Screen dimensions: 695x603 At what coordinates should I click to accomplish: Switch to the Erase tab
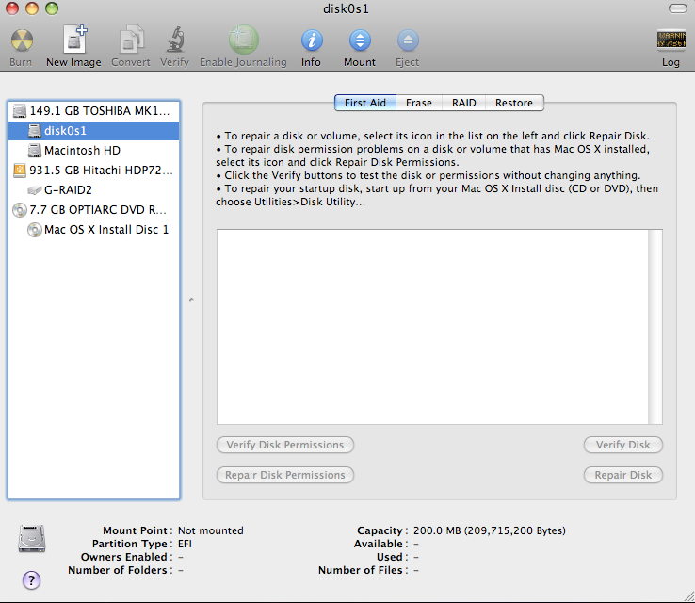[x=419, y=103]
